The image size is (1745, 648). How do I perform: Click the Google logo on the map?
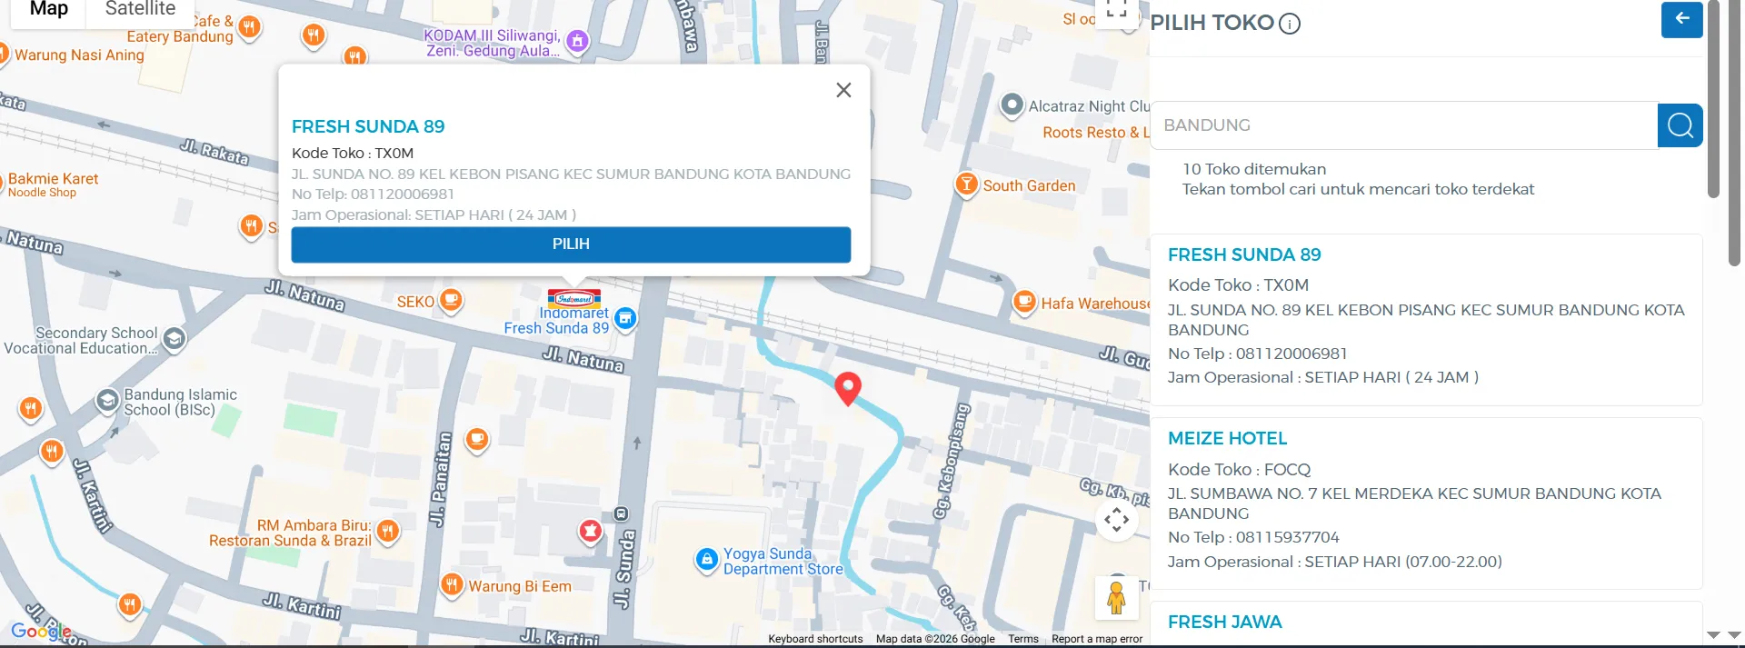41,630
